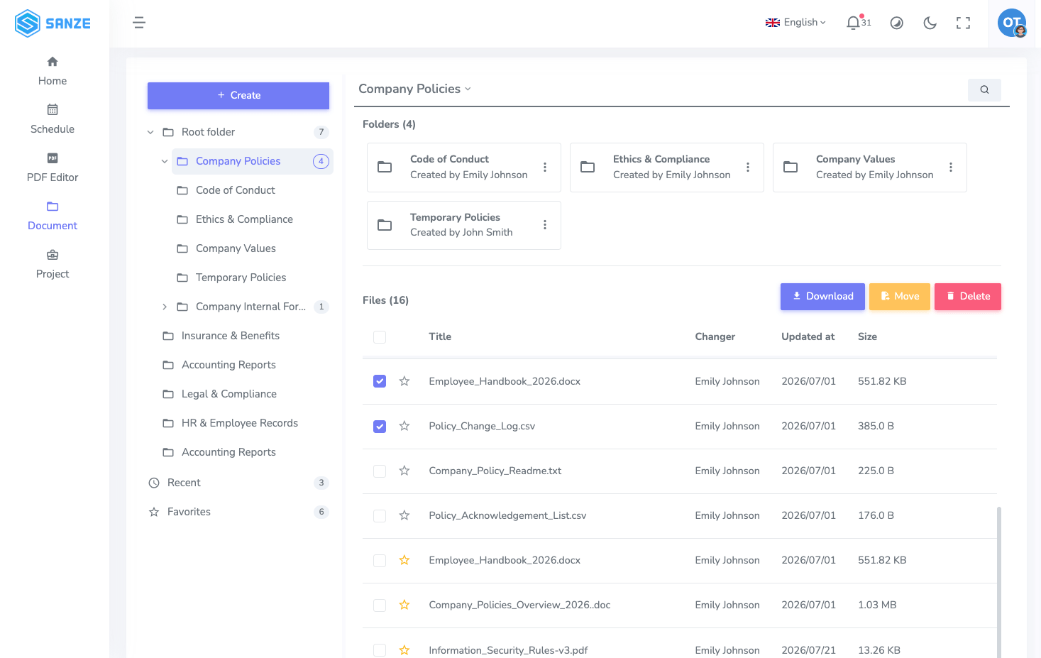The height and width of the screenshot is (658, 1041).
Task: Toggle the hamburger sidebar menu icon
Action: pyautogui.click(x=139, y=23)
